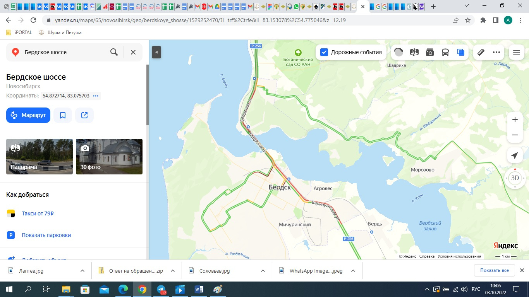Click Показать парковки link
Image resolution: width=529 pixels, height=297 pixels.
[46, 235]
